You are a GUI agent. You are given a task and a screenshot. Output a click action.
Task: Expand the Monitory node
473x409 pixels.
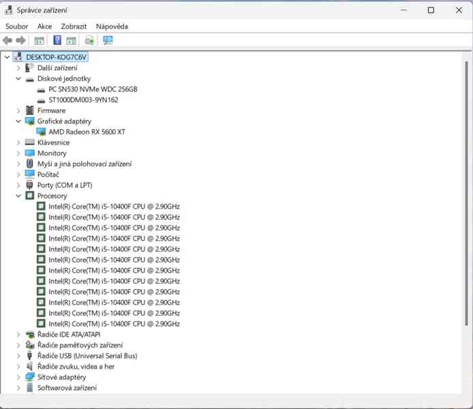pos(18,153)
